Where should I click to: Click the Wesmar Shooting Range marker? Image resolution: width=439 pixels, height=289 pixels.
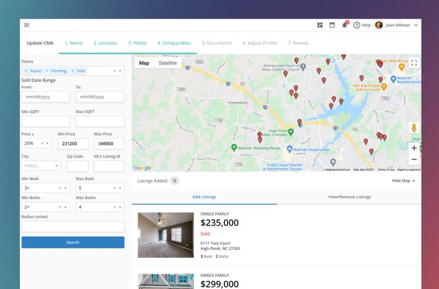click(x=234, y=147)
